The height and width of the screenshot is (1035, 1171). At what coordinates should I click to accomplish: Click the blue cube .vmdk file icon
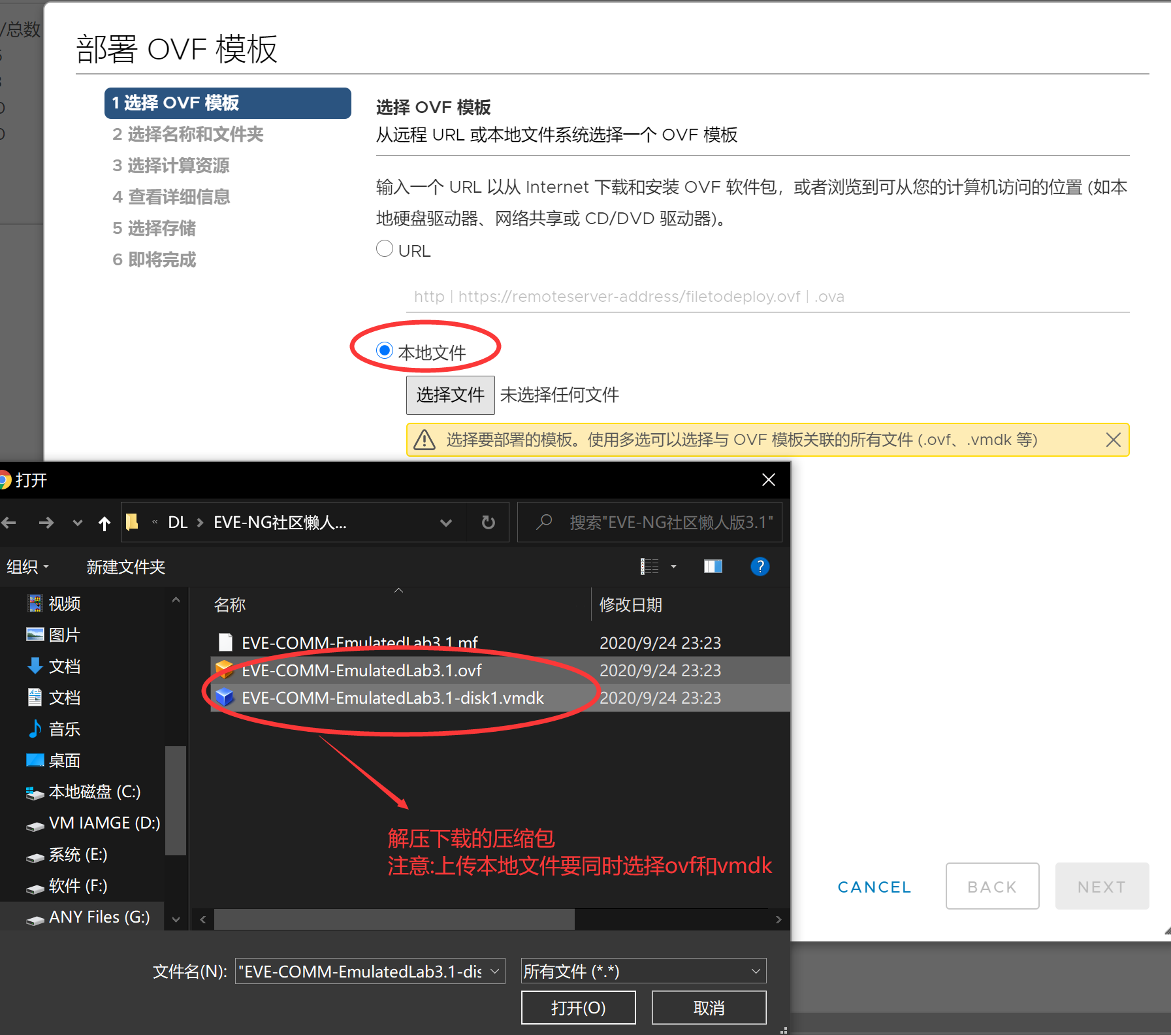tap(225, 697)
